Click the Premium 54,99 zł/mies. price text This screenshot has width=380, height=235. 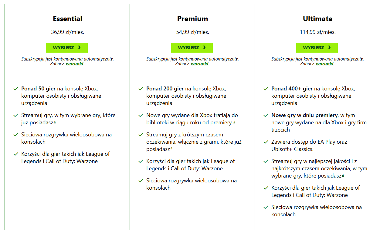(x=192, y=32)
